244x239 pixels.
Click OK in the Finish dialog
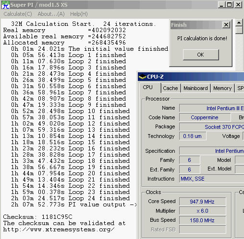pyautogui.click(x=201, y=55)
